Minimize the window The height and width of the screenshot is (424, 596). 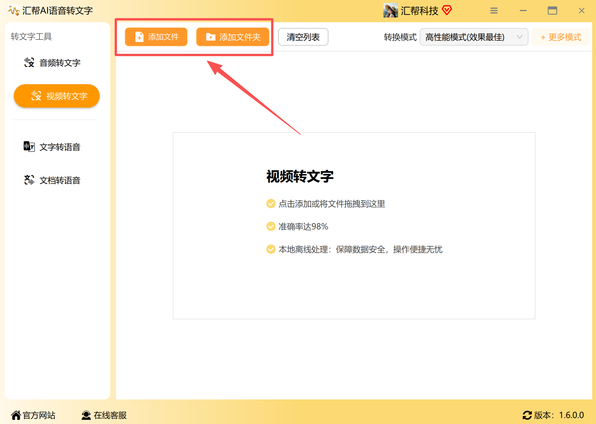(x=523, y=11)
